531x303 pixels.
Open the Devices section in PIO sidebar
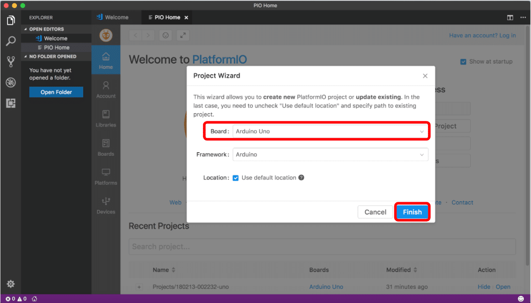[x=105, y=205]
